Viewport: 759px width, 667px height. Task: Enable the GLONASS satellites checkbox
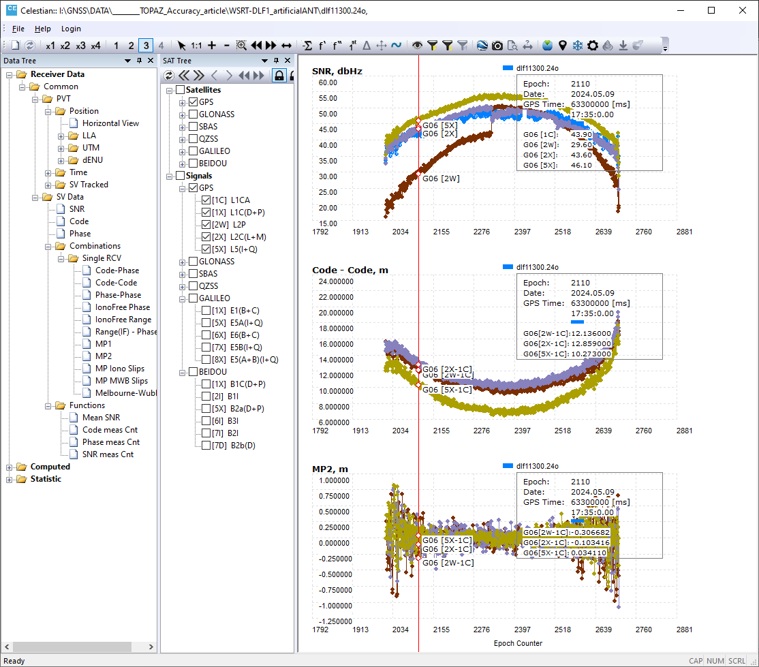tap(193, 114)
